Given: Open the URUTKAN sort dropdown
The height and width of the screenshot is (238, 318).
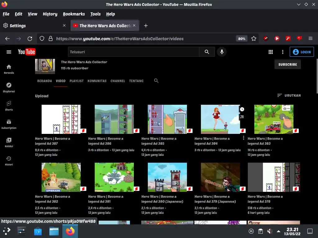Looking at the screenshot, I should (289, 95).
